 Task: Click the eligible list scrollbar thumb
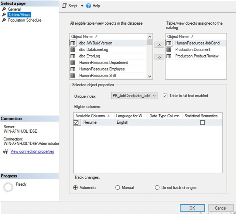150,42
